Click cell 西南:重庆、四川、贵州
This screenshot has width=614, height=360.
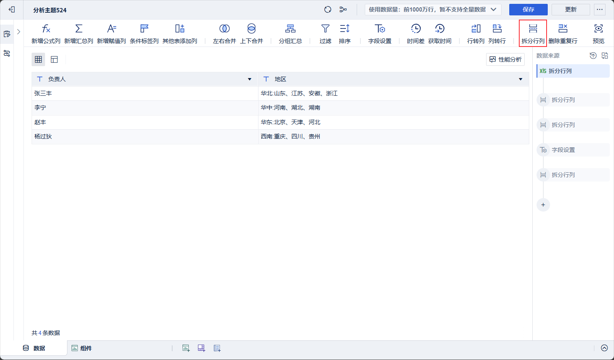393,137
